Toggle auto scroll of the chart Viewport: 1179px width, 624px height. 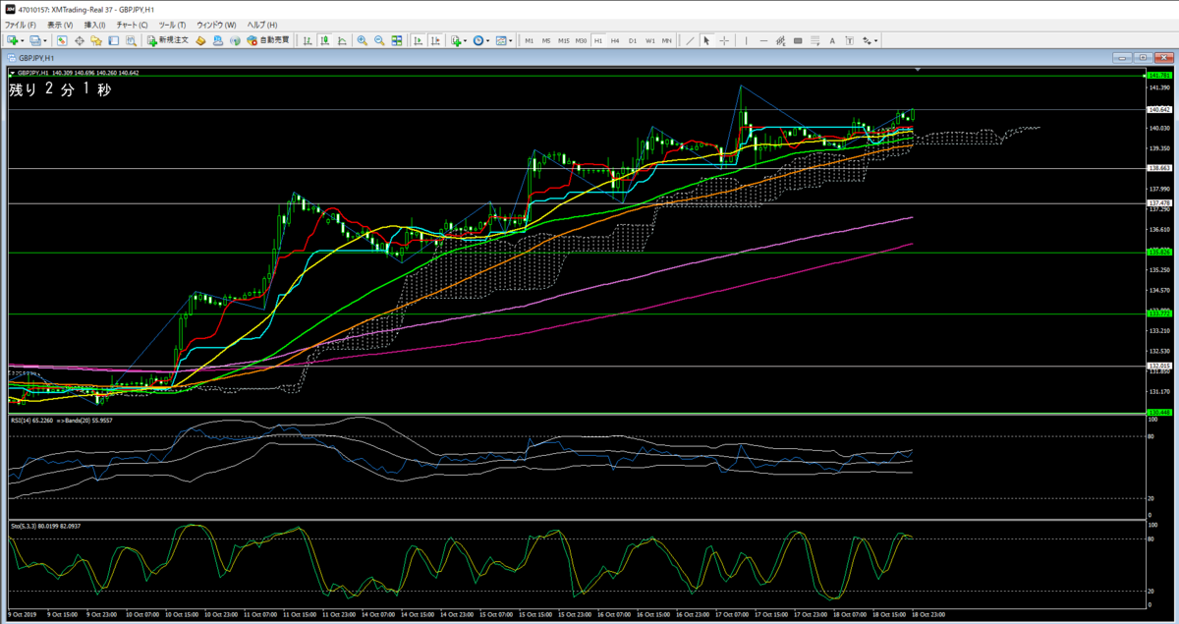[418, 40]
